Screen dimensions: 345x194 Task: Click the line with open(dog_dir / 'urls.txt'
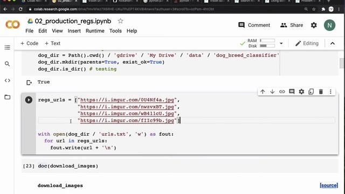pos(106,134)
